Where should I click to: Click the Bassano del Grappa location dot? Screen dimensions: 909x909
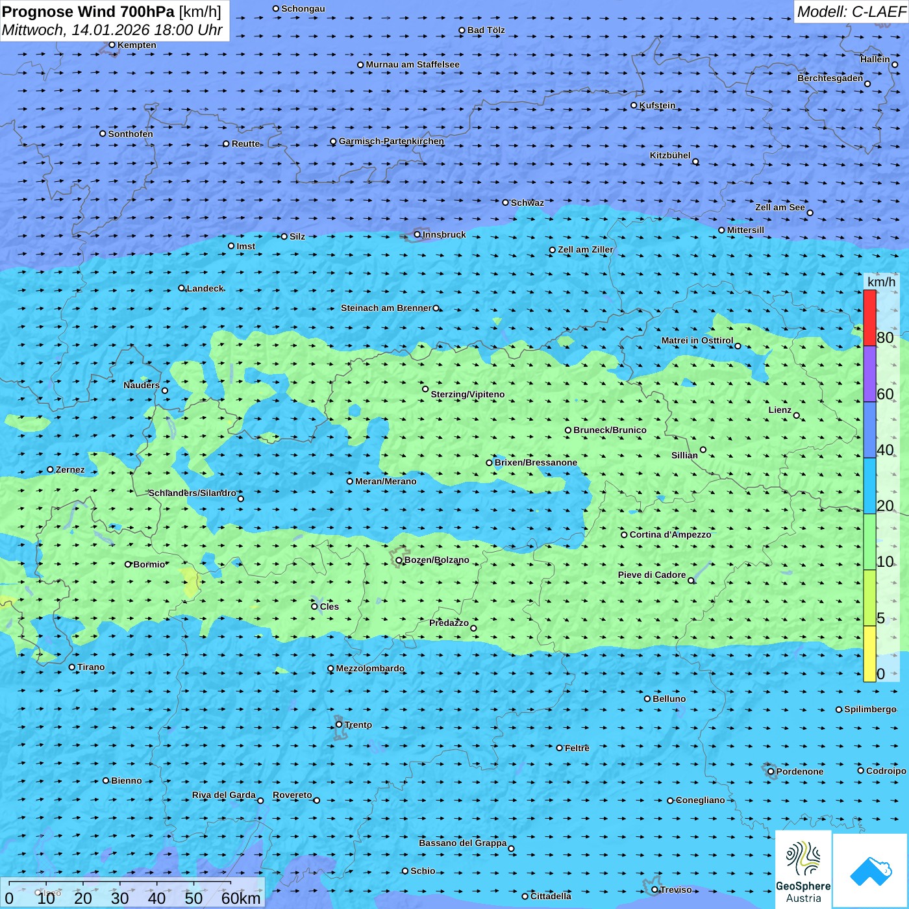(x=511, y=848)
